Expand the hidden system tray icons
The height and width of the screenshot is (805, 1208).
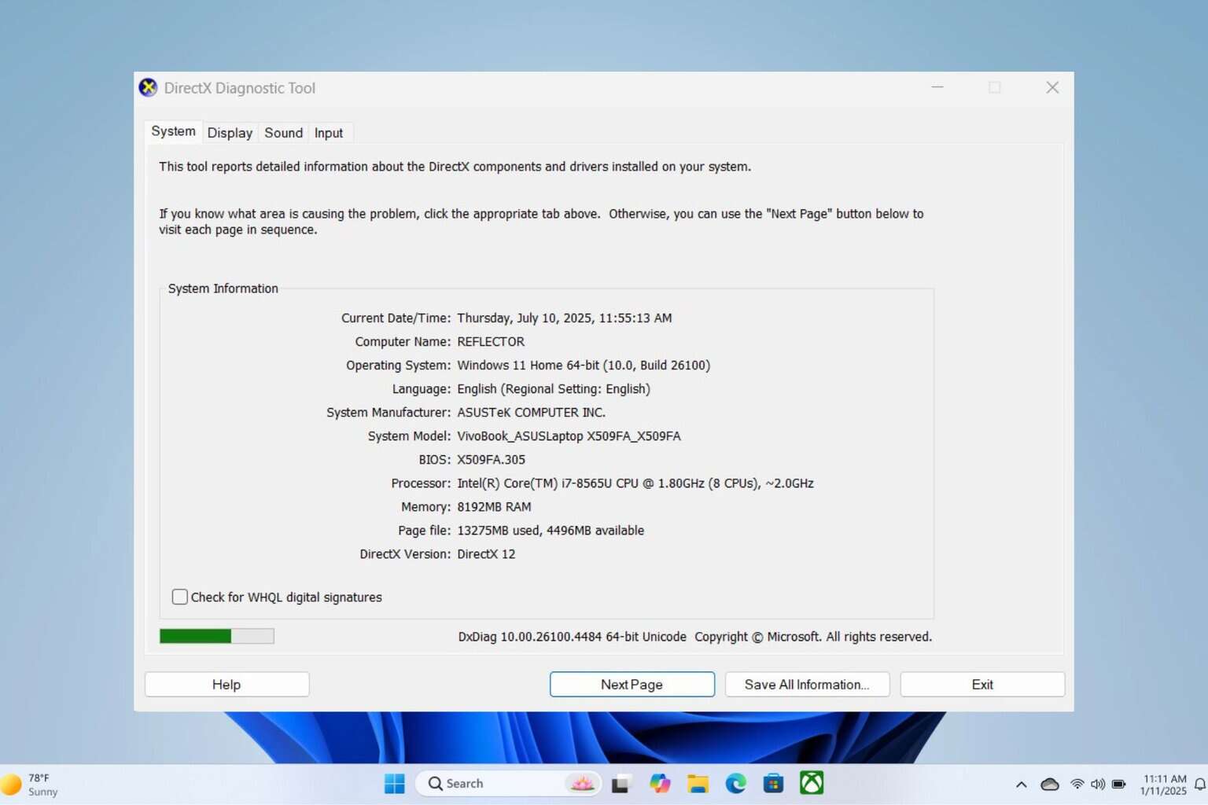(x=1021, y=784)
